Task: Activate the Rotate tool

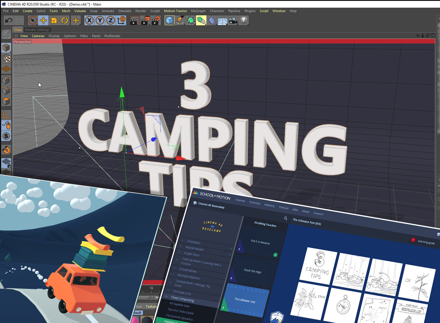Action: pos(65,20)
